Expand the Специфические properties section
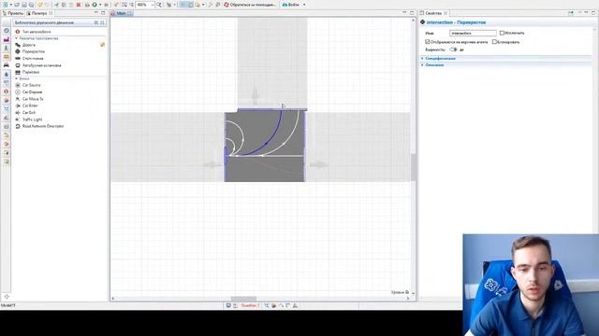This screenshot has height=336, width=599. (x=440, y=59)
